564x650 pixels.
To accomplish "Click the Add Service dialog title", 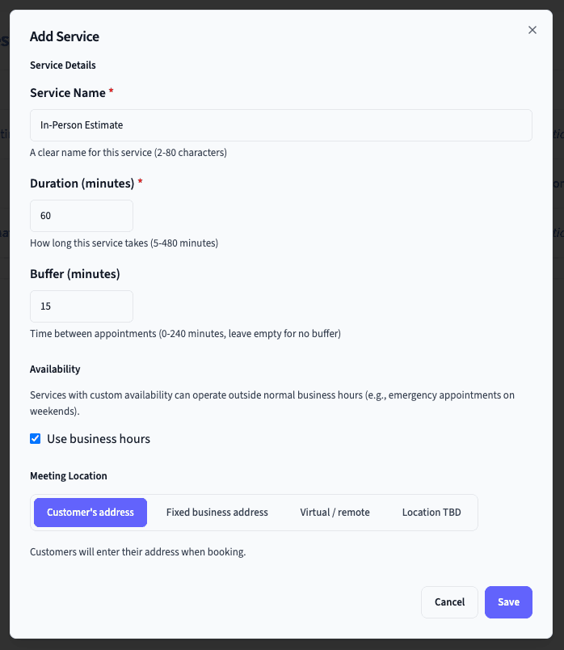I will pos(65,36).
